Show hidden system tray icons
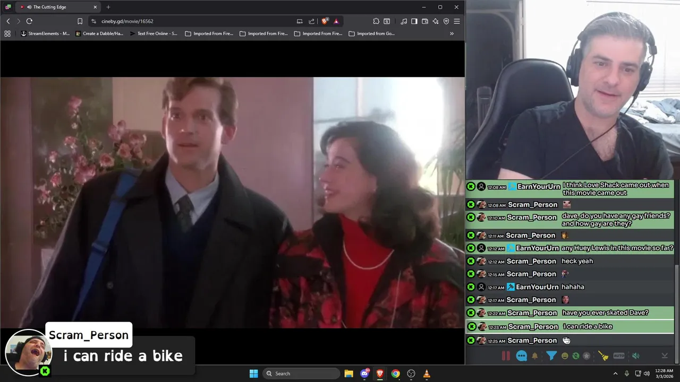 (x=616, y=374)
